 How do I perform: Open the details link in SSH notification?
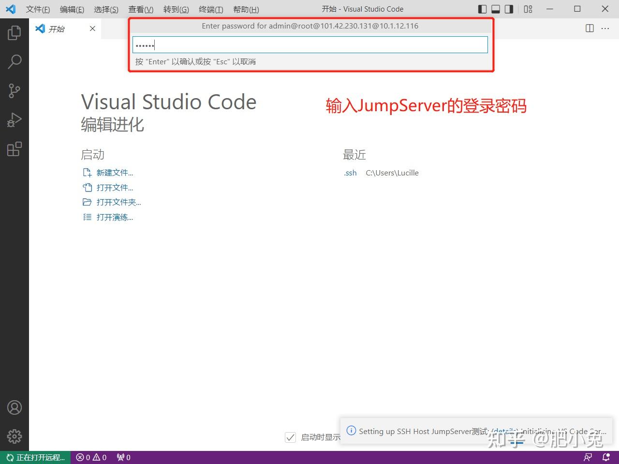tap(503, 431)
